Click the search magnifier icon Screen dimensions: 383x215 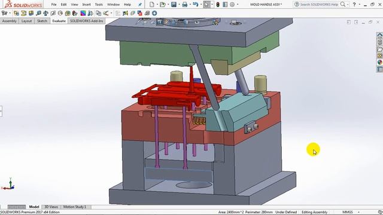(x=343, y=4)
